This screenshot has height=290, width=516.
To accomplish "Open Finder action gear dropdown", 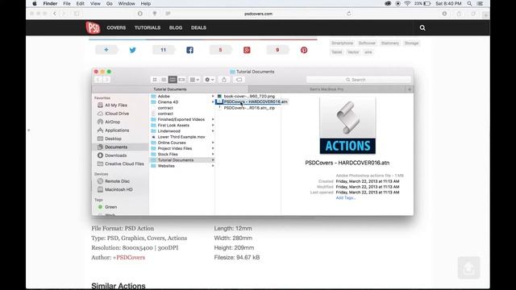I will [210, 80].
